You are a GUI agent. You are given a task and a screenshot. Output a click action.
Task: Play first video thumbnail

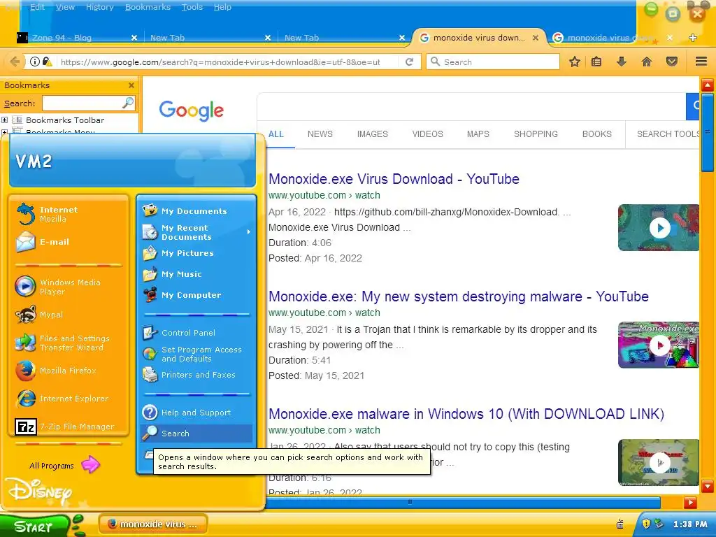(659, 227)
